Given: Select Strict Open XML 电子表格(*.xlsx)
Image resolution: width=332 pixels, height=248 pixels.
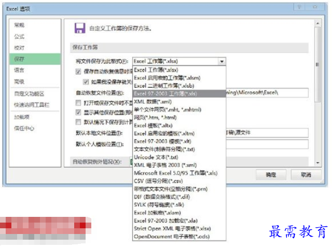Looking at the screenshot, I should 179,228.
